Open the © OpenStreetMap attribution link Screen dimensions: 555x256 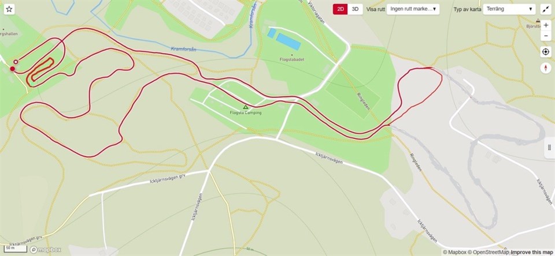point(488,252)
